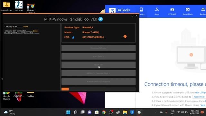The width and height of the screenshot is (206, 116).
Task: Click the Checking SSH Tunnel If Connected log line
Action: pos(22,33)
